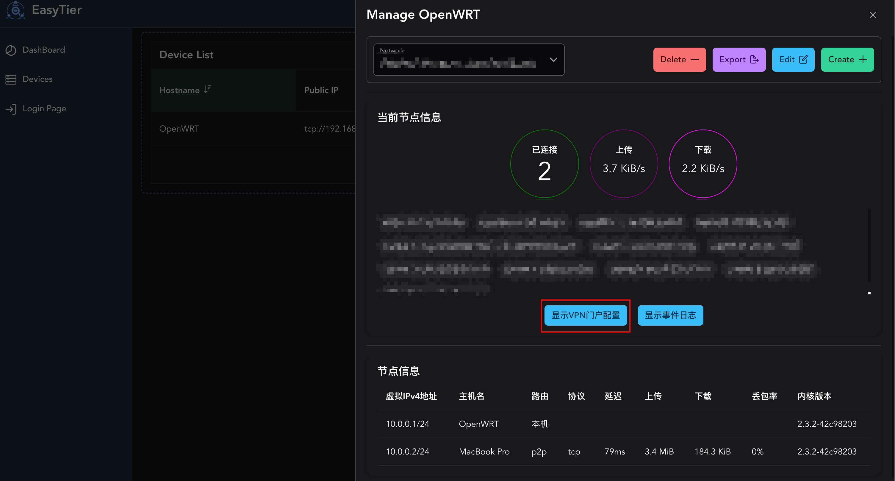This screenshot has height=481, width=895.
Task: Show the VPN portal configuration
Action: (586, 316)
